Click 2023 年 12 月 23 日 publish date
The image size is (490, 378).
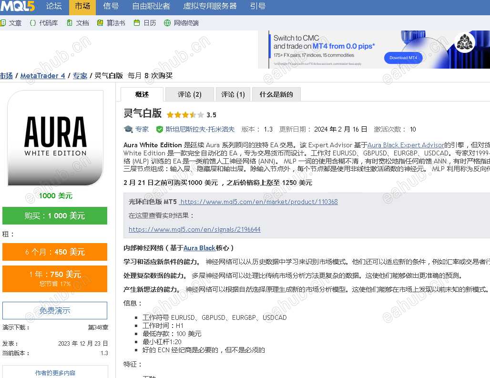click(83, 343)
